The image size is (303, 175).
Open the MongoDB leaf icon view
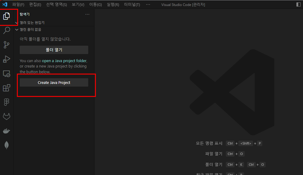pyautogui.click(x=7, y=145)
